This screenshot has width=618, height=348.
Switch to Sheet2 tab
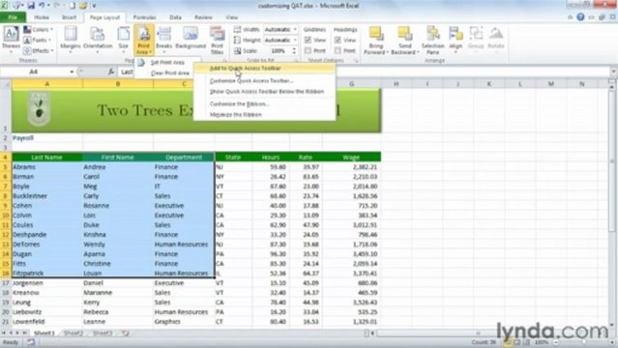[x=74, y=333]
